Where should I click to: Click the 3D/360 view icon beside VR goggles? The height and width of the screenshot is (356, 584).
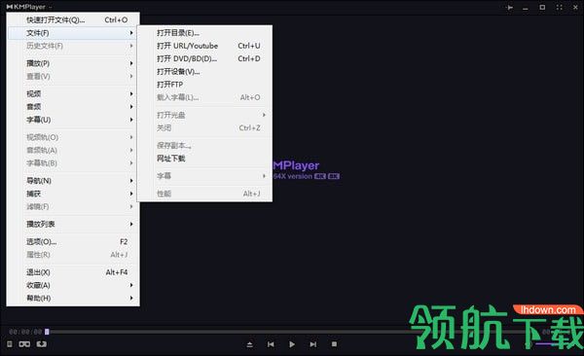41,344
